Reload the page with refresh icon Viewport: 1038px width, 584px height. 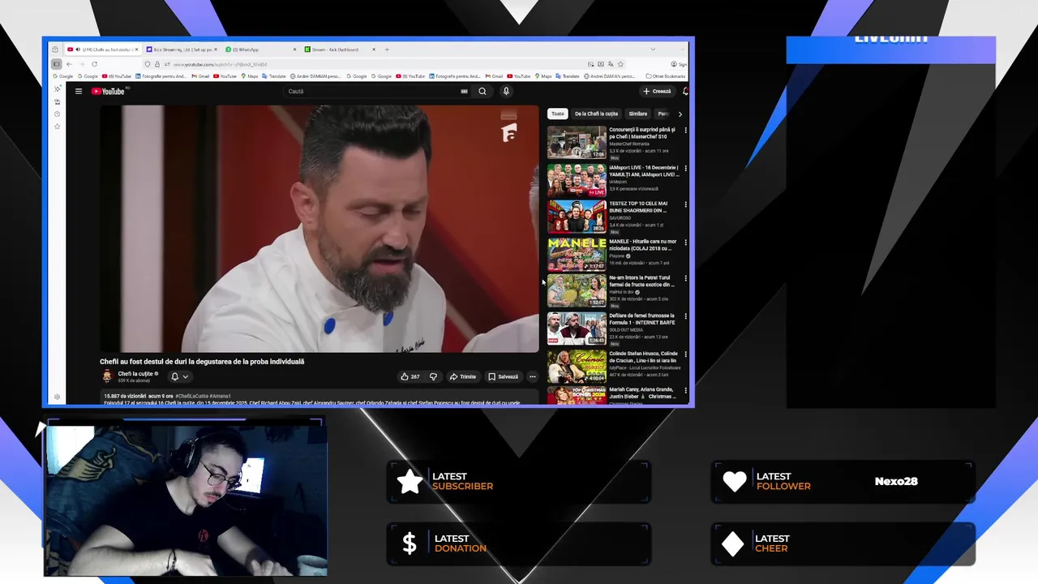pos(94,64)
